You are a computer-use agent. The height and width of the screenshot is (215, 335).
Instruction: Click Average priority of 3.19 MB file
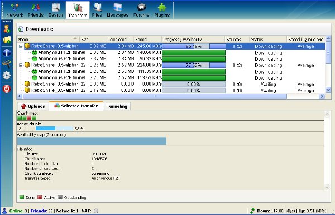[x=305, y=91]
